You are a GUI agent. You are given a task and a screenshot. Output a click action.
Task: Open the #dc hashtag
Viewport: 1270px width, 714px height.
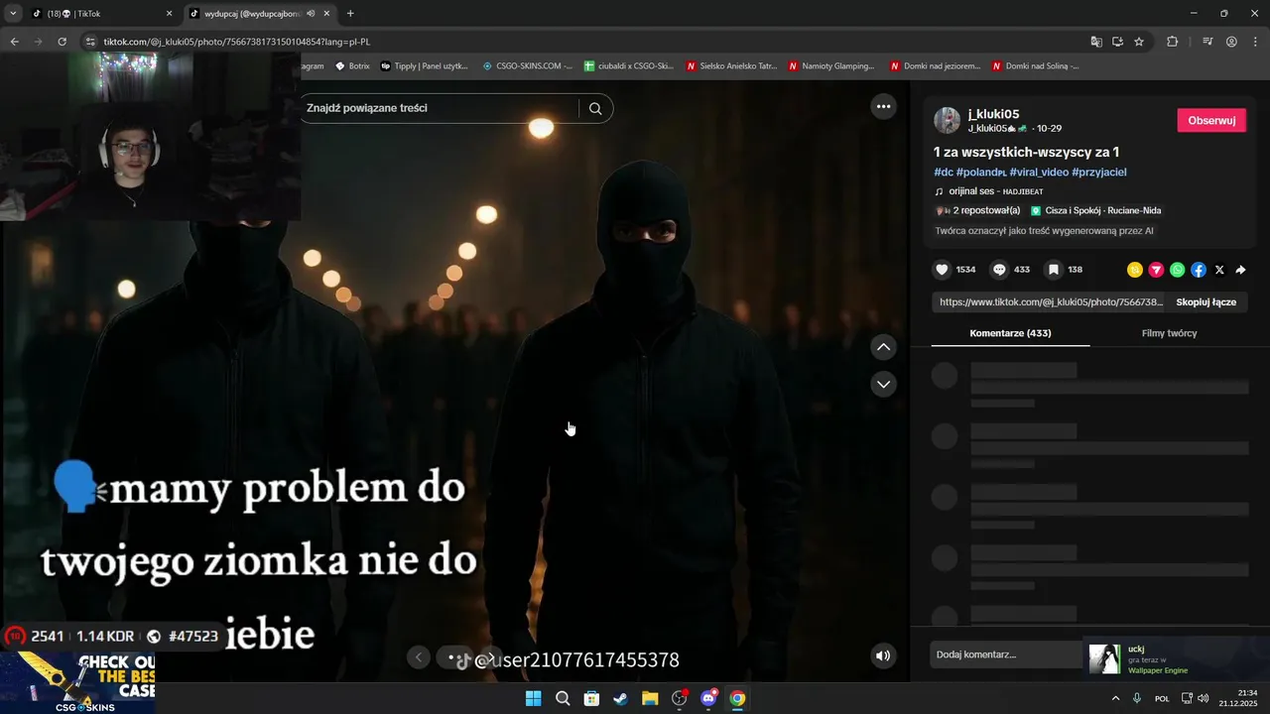(944, 173)
